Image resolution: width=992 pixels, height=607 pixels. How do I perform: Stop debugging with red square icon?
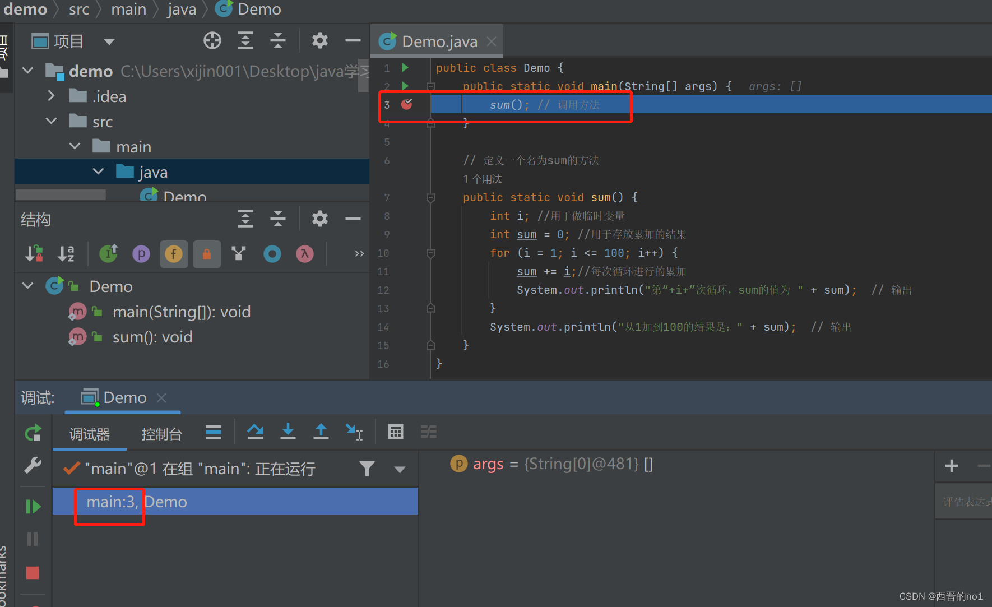pyautogui.click(x=33, y=572)
